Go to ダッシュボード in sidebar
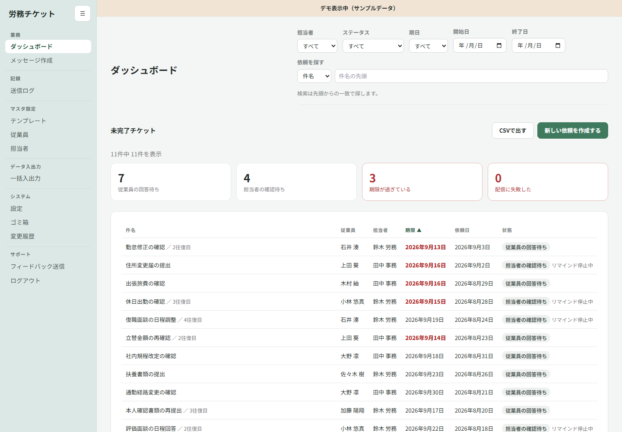622x432 pixels. pos(48,47)
